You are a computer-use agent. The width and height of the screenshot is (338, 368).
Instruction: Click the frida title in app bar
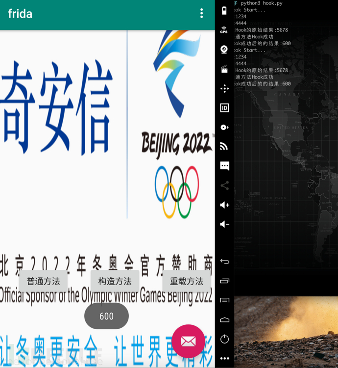20,14
